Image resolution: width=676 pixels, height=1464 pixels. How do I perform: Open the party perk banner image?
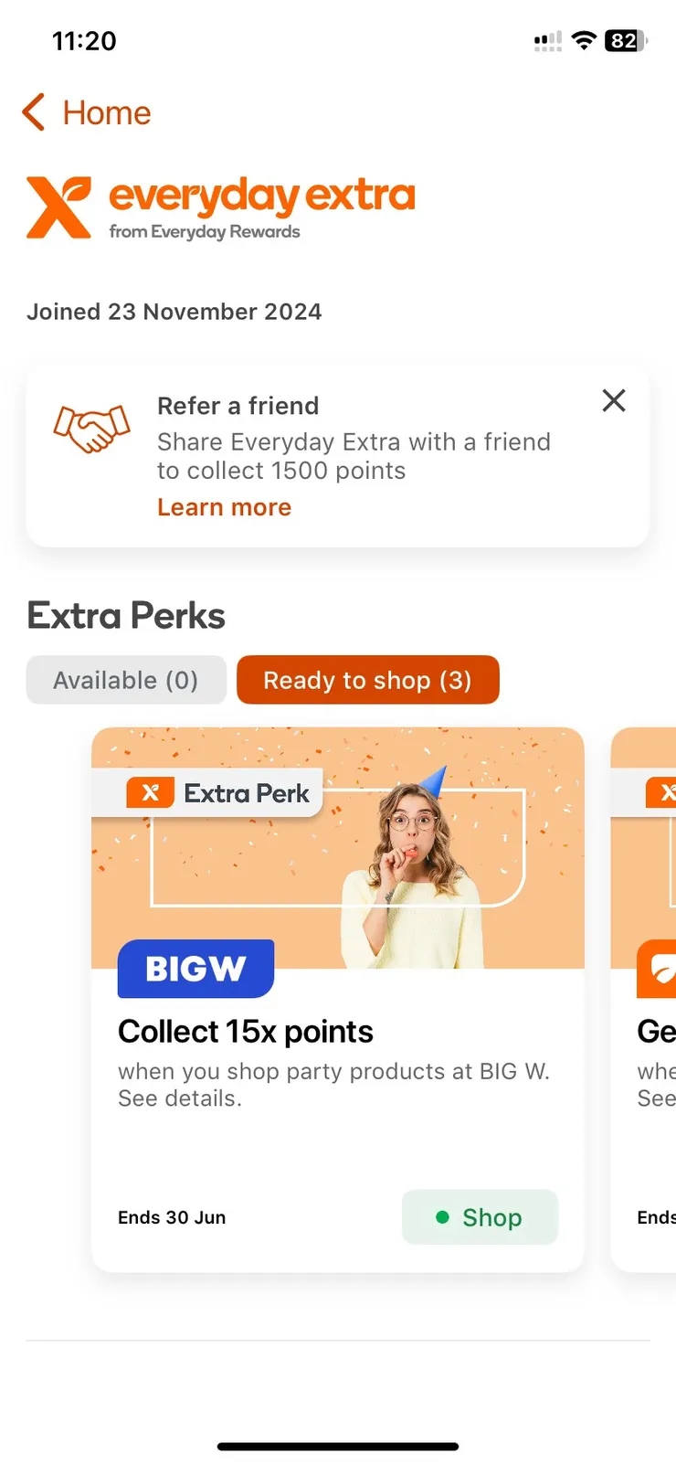338,848
